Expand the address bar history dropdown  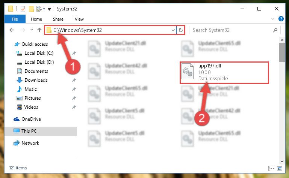(173, 30)
